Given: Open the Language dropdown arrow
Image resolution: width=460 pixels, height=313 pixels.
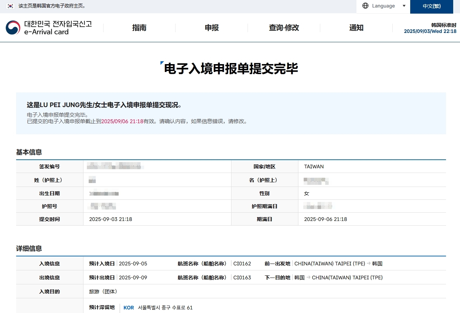Looking at the screenshot, I should tap(404, 6).
